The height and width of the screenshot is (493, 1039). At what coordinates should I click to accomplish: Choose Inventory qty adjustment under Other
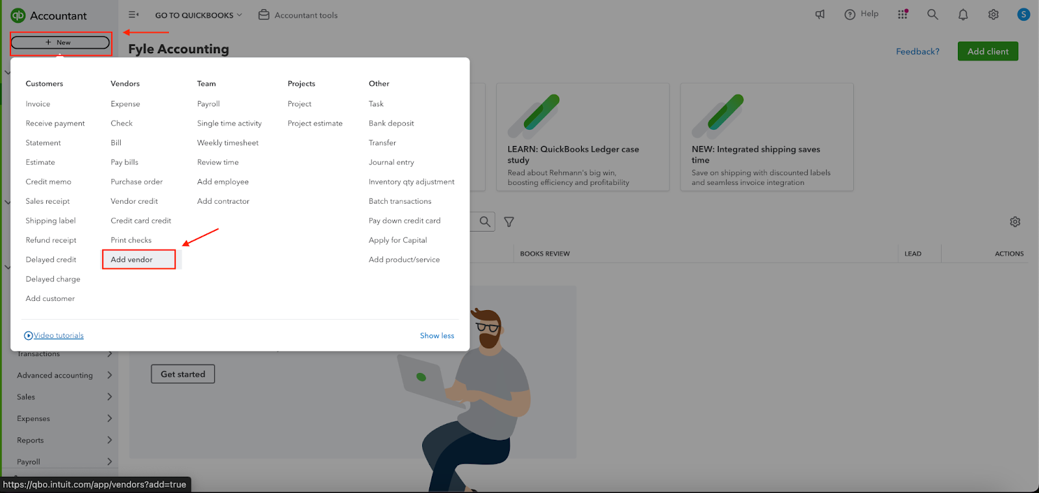(412, 182)
